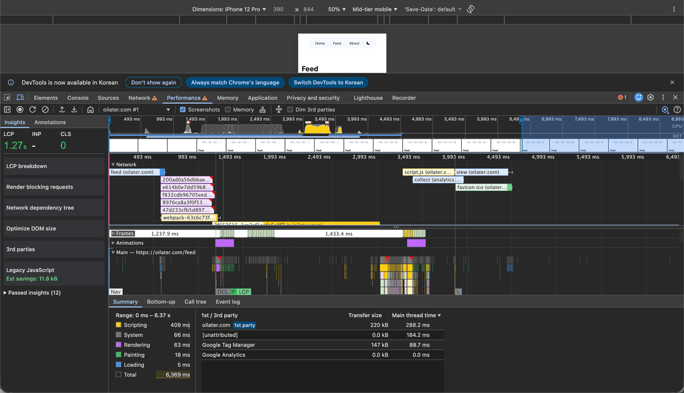Click the record and reload icon
Image resolution: width=684 pixels, height=393 pixels.
pyautogui.click(x=32, y=109)
